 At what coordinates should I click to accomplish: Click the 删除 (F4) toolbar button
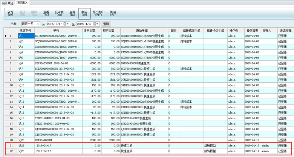point(34,14)
